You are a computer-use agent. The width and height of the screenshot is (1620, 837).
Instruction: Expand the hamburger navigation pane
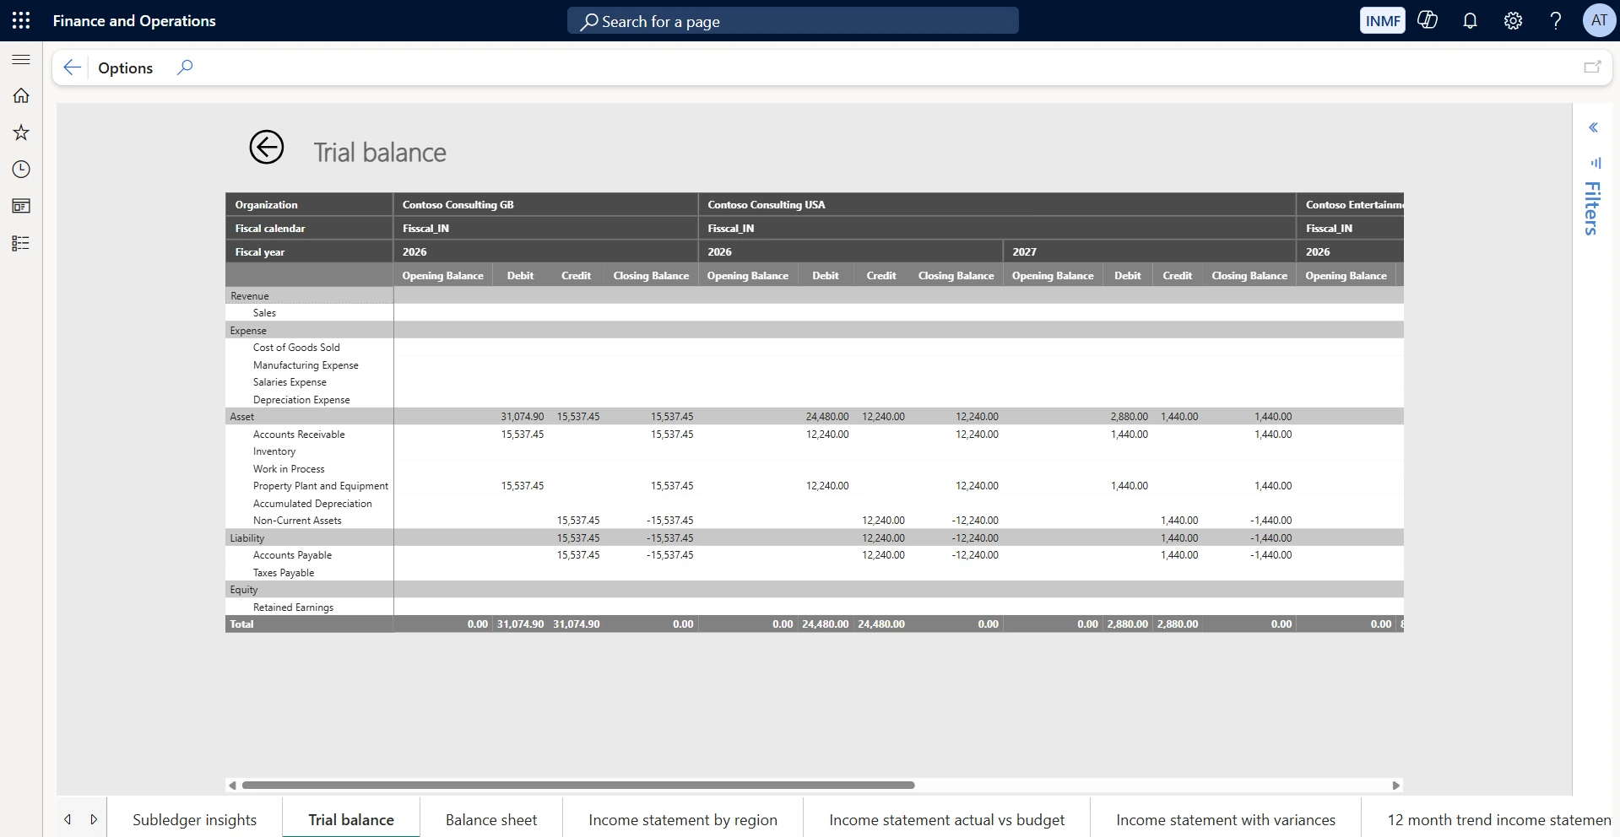(x=21, y=59)
